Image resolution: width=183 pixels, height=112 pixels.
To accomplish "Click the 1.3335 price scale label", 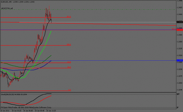I will tap(179, 48).
